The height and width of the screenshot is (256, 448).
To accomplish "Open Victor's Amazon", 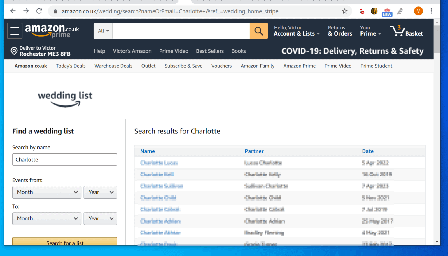I will coord(132,51).
